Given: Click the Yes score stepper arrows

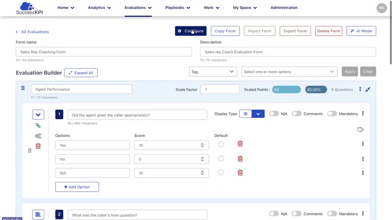Looking at the screenshot, I should coord(202,145).
